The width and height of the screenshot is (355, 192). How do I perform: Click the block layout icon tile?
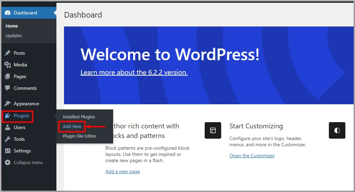213,130
